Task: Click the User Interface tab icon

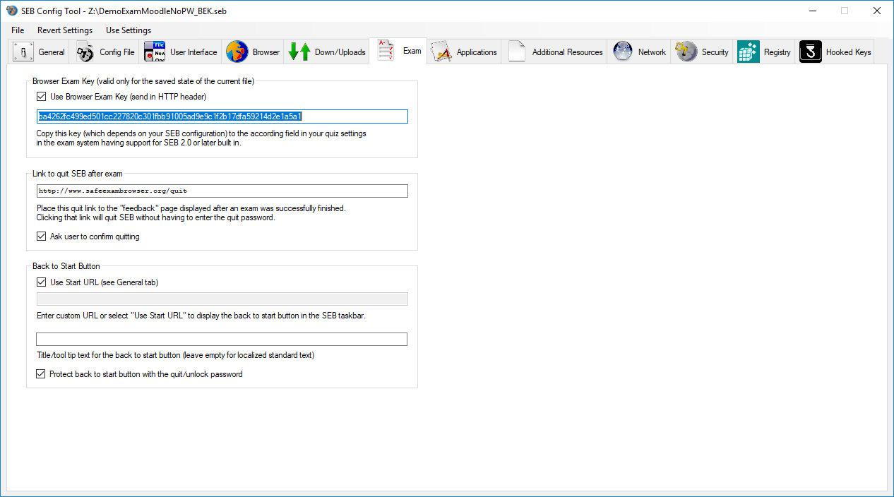Action: 155,52
